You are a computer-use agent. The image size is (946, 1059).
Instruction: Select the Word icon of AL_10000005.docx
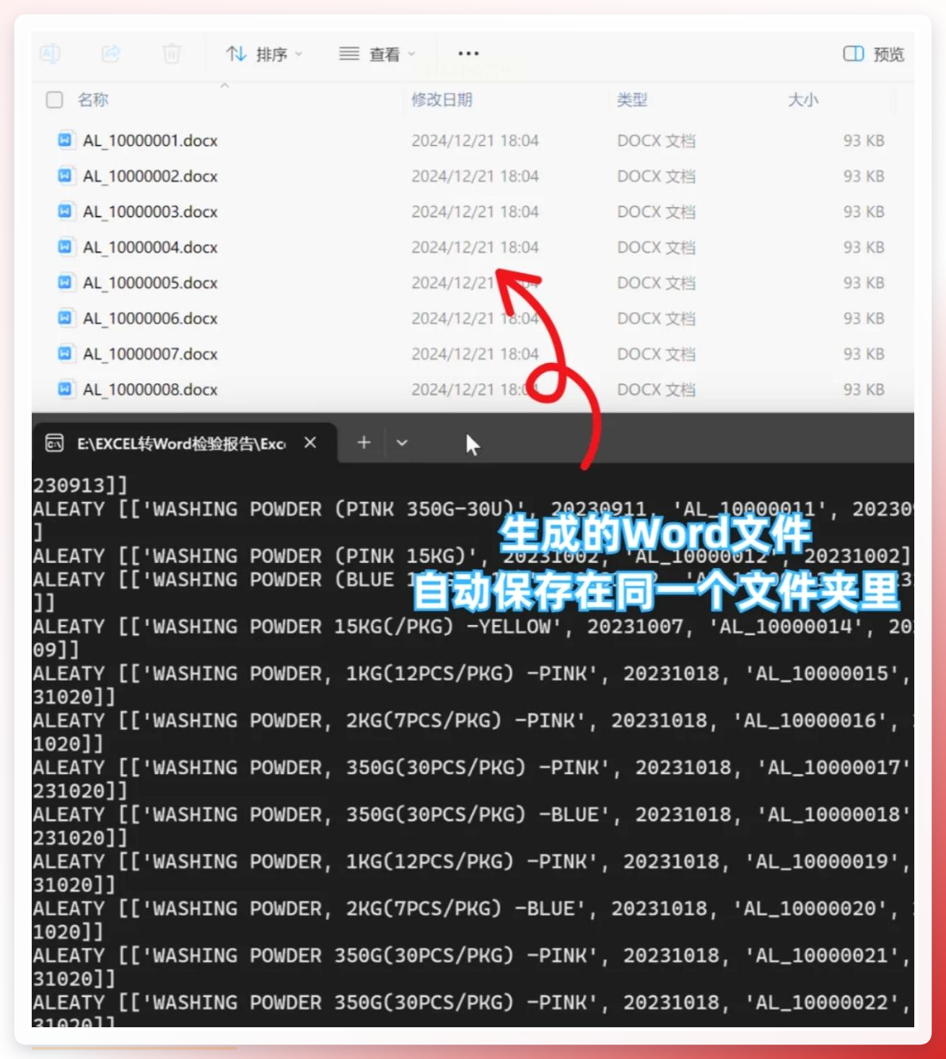(x=65, y=282)
